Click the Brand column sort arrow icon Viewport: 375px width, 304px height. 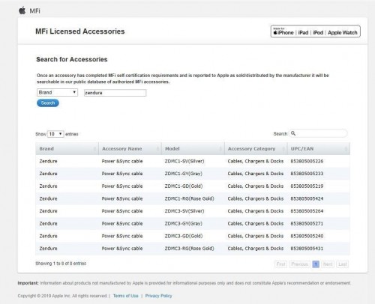point(94,149)
